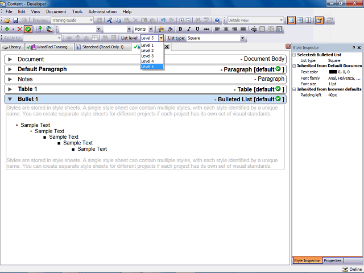This screenshot has height=273, width=364.
Task: Toggle italic formatting
Action: pyautogui.click(x=189, y=29)
